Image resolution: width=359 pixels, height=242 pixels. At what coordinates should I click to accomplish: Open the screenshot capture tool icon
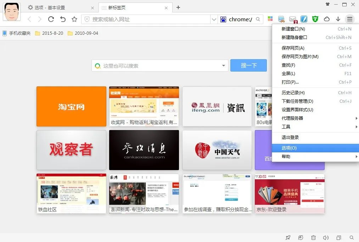(x=281, y=19)
